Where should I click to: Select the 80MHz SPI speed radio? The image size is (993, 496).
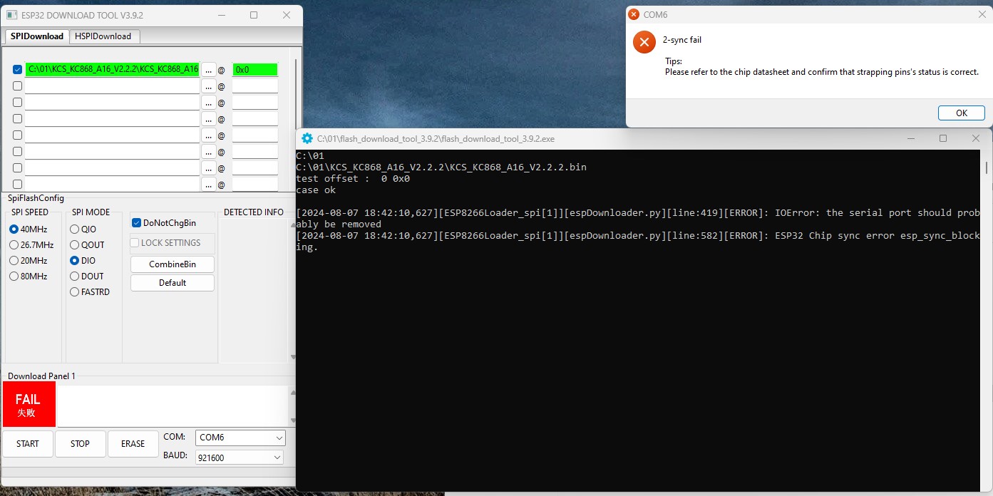pyautogui.click(x=29, y=277)
